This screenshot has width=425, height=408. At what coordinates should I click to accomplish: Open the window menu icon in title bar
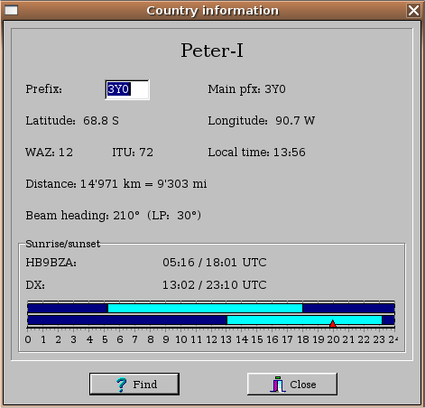point(11,11)
